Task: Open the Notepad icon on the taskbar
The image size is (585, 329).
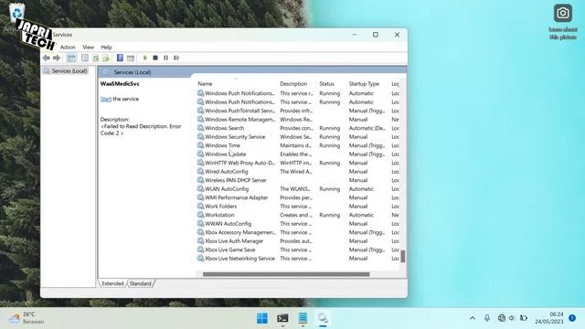Action: coord(303,318)
